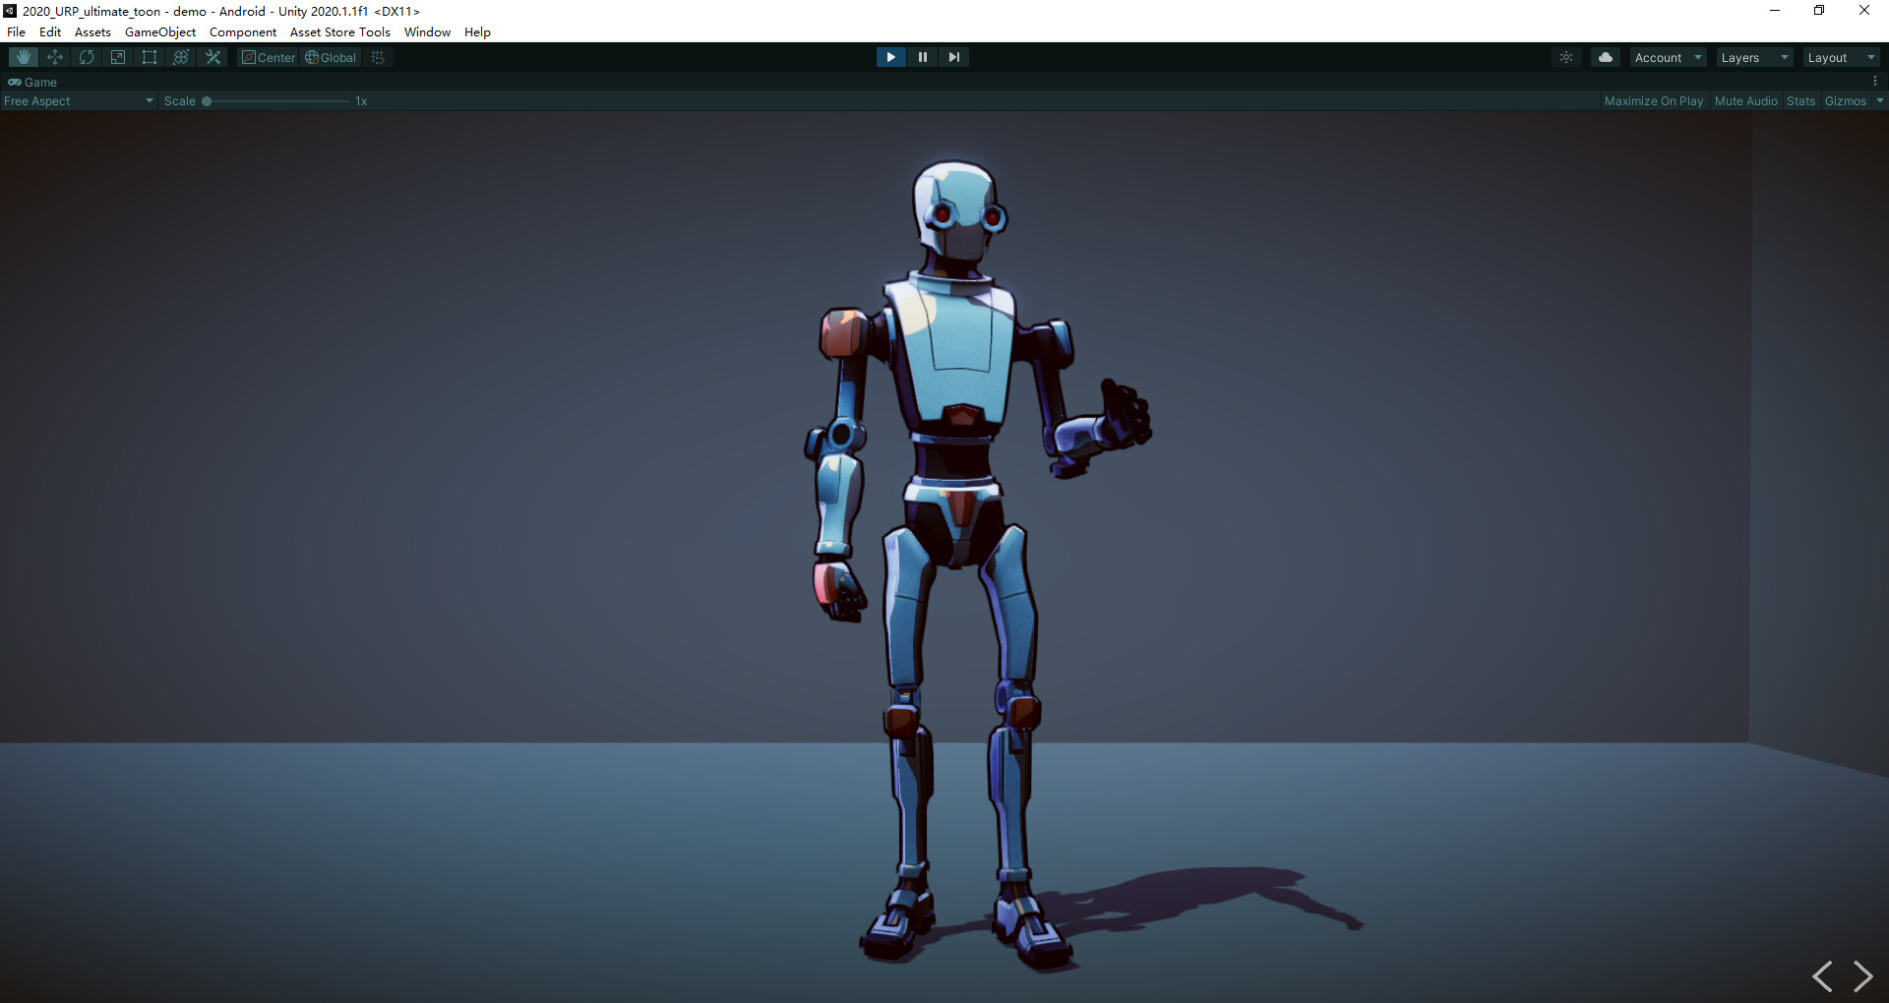Toggle Center pivot mode

[x=268, y=57]
